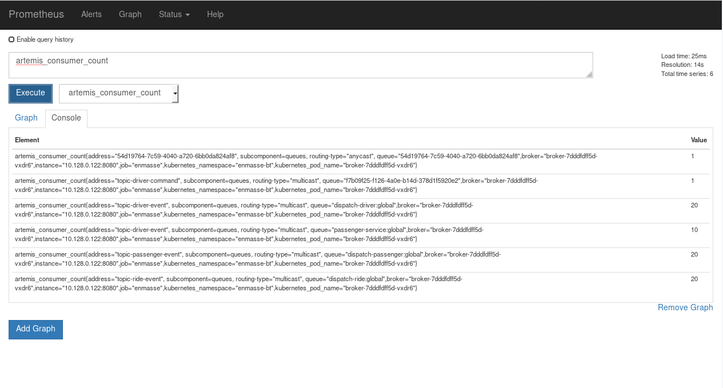
Task: Run the query with Execute
Action: pos(30,93)
